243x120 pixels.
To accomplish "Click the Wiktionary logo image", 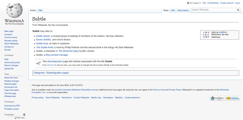I will pos(206,35).
